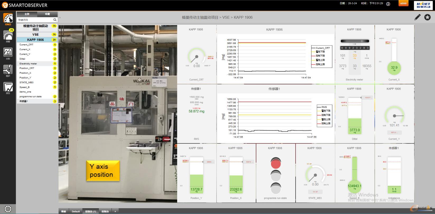
Task: Select Electricity meter in the tree
Action: pos(37,64)
